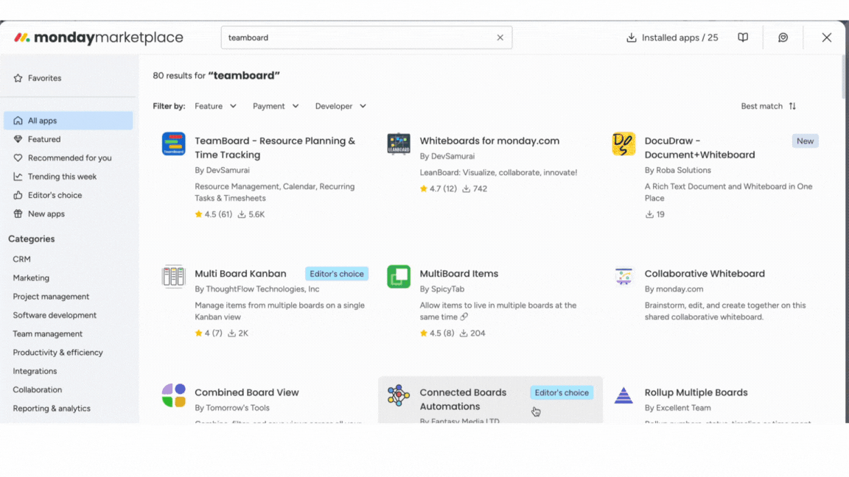Click Connected Boards Automations icon
849x477 pixels.
coord(399,395)
